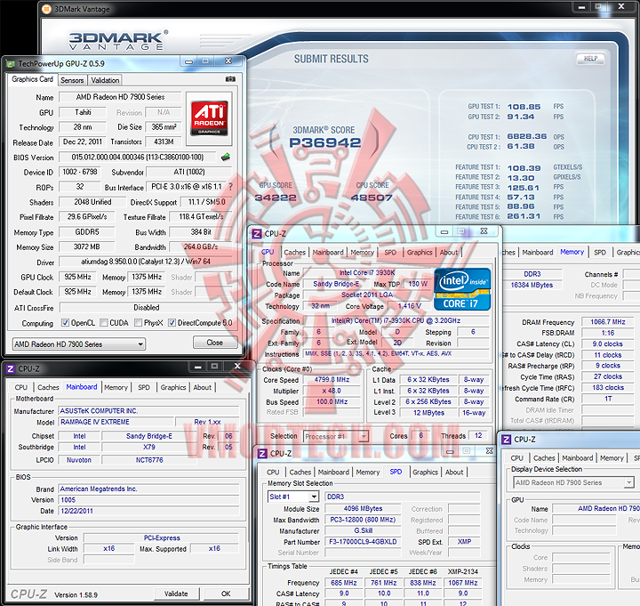Open the Memory tab in the processor CPU-Z window
Screen dimensions: 640x606
pos(362,253)
